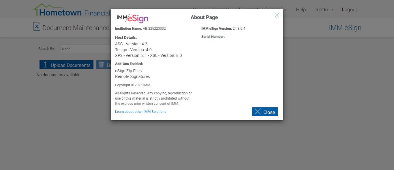Click the trash can delete icon
The image size is (394, 170).
[102, 65]
